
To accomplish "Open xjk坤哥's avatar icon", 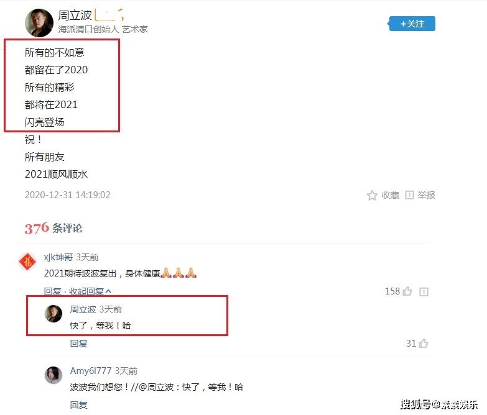I will [27, 262].
